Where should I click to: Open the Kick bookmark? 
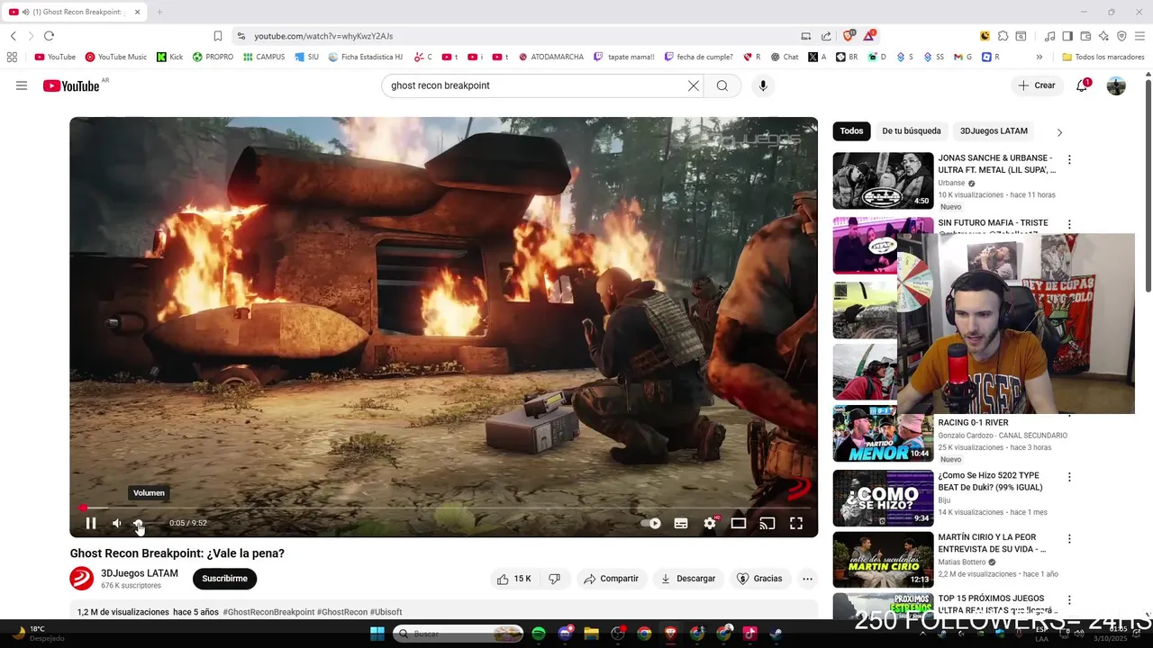click(x=169, y=57)
